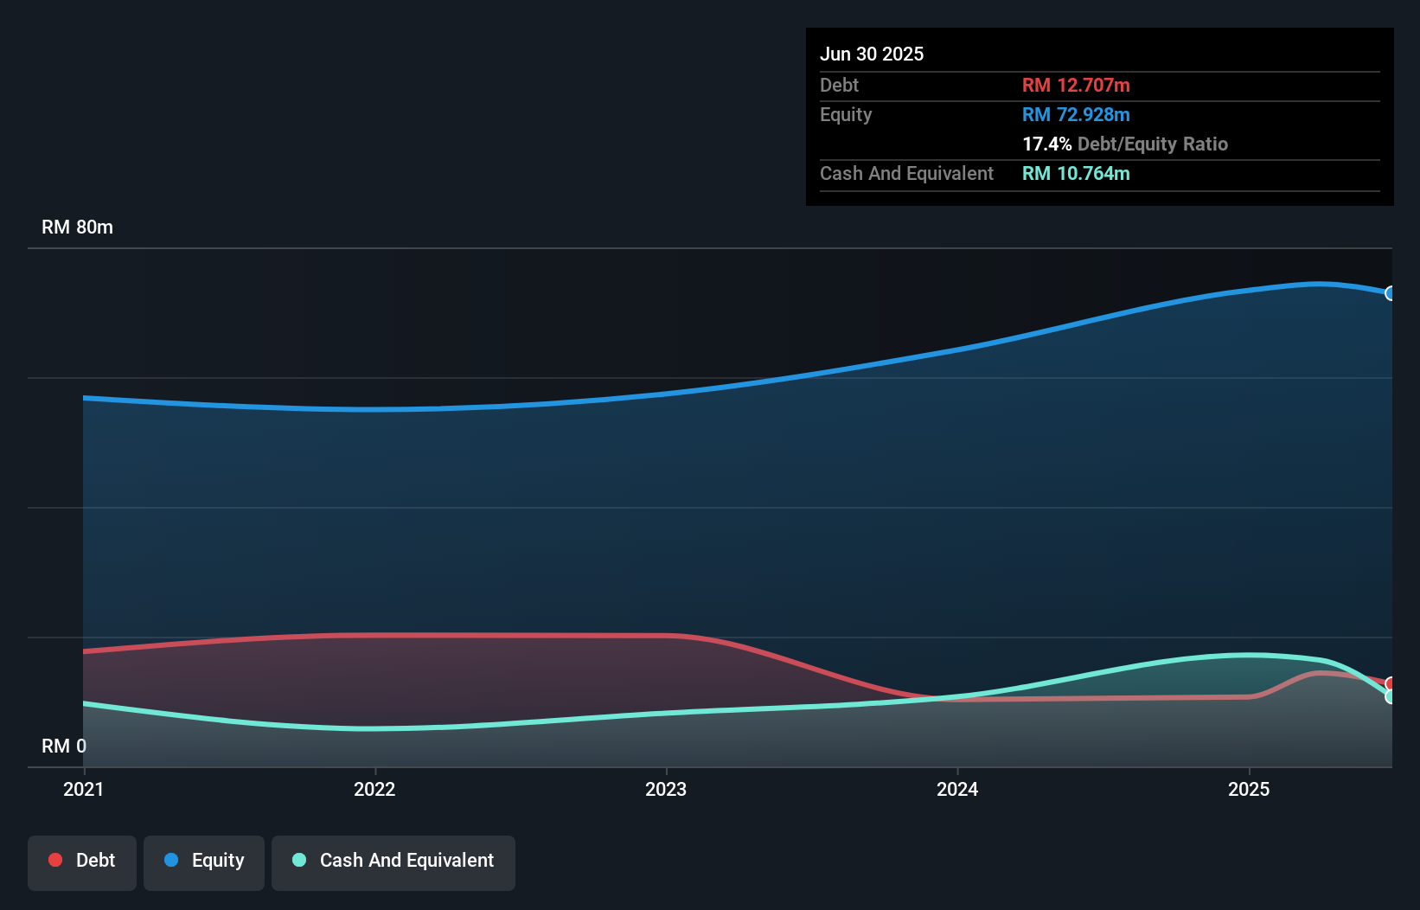The image size is (1420, 910).
Task: Click the RM 80m axis gridline label
Action: tap(77, 227)
